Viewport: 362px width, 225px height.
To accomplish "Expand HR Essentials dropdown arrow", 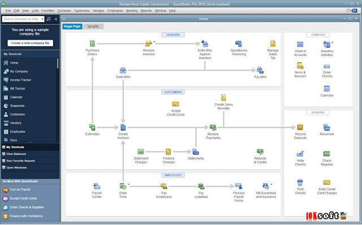I will coord(271,184).
